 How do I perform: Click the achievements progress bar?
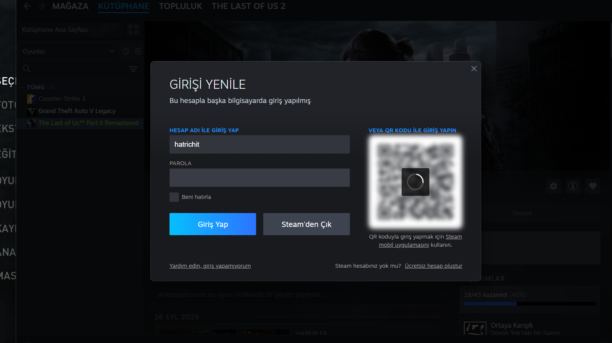[x=529, y=304]
